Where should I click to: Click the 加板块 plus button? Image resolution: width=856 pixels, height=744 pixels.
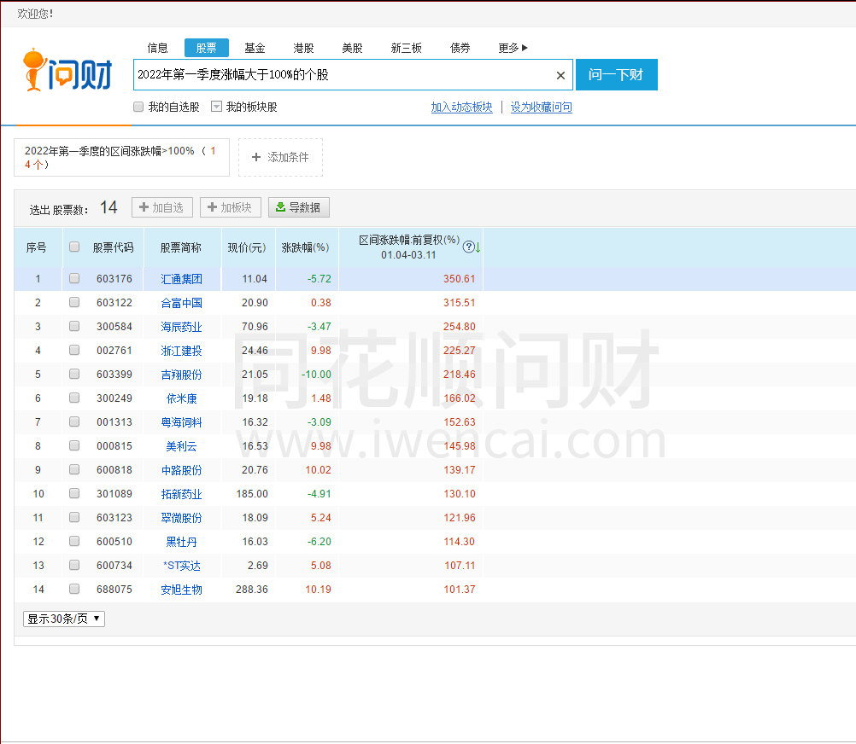[x=231, y=207]
